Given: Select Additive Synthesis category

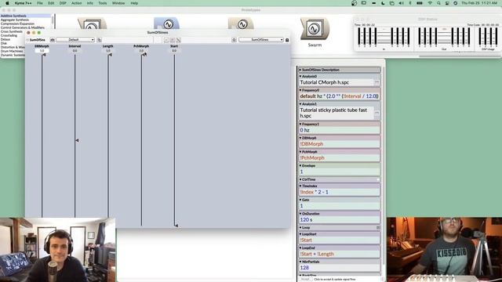Looking at the screenshot, I should coord(26,16).
